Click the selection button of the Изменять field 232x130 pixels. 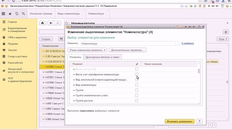coord(177,43)
